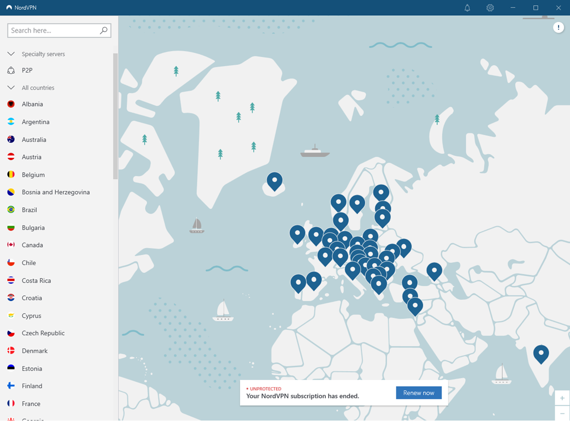570x421 pixels.
Task: Click the Renew now button
Action: pyautogui.click(x=418, y=393)
